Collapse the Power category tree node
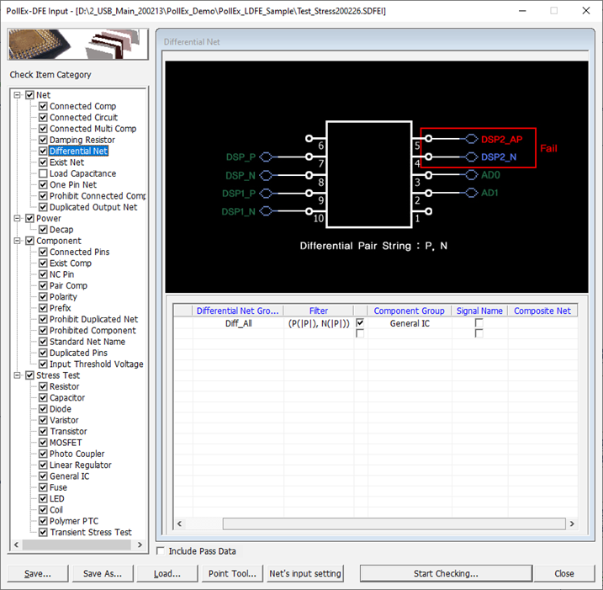Image resolution: width=603 pixels, height=590 pixels. (19, 218)
